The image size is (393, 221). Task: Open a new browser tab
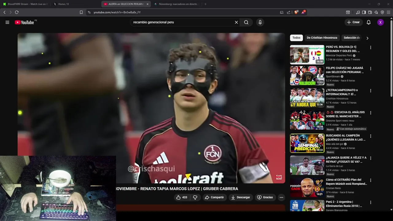pyautogui.click(x=205, y=4)
